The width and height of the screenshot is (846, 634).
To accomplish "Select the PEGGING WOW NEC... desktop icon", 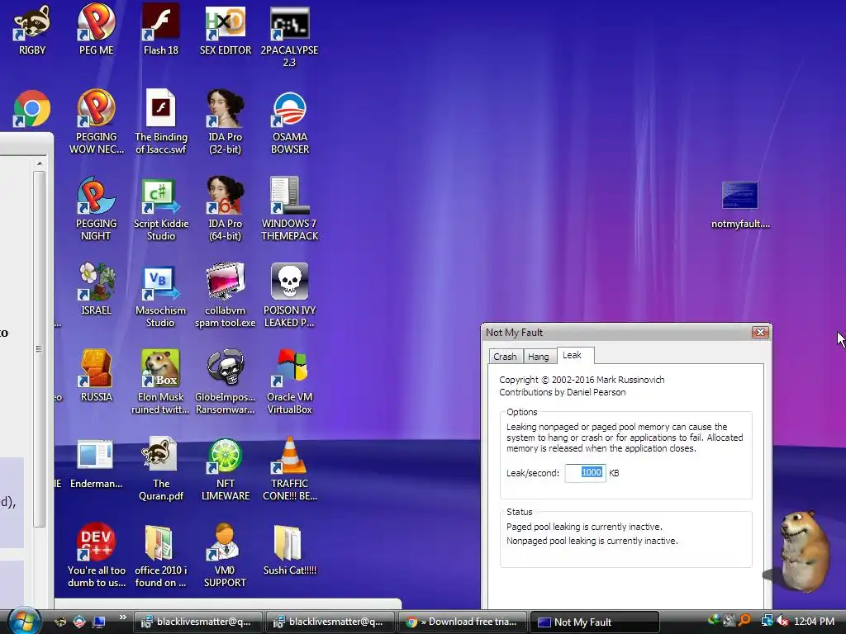I will (96, 122).
